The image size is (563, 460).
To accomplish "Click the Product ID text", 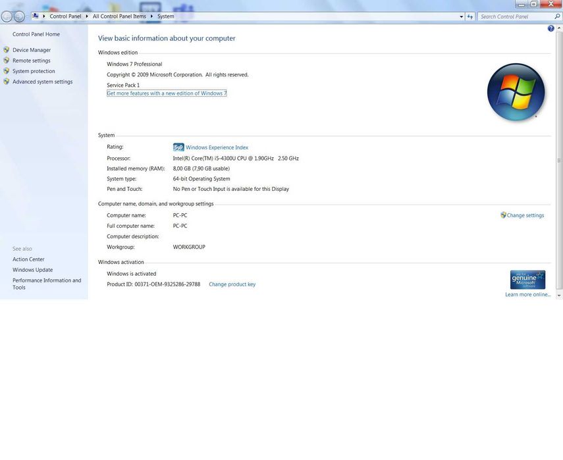I will [x=153, y=284].
